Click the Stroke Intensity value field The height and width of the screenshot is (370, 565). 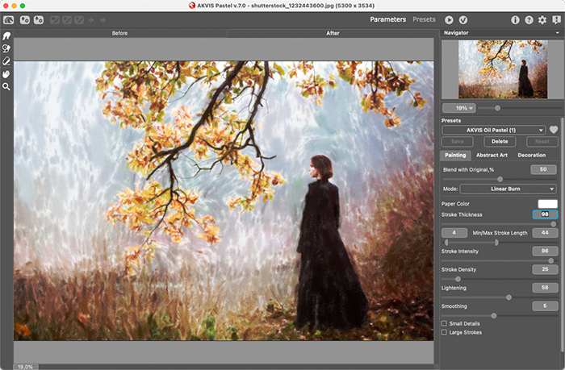tap(544, 251)
